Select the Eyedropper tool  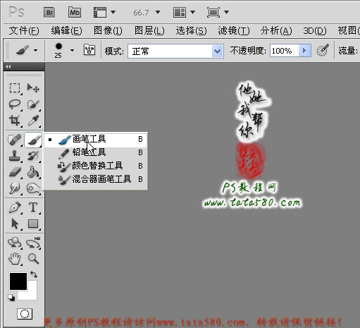click(33, 121)
